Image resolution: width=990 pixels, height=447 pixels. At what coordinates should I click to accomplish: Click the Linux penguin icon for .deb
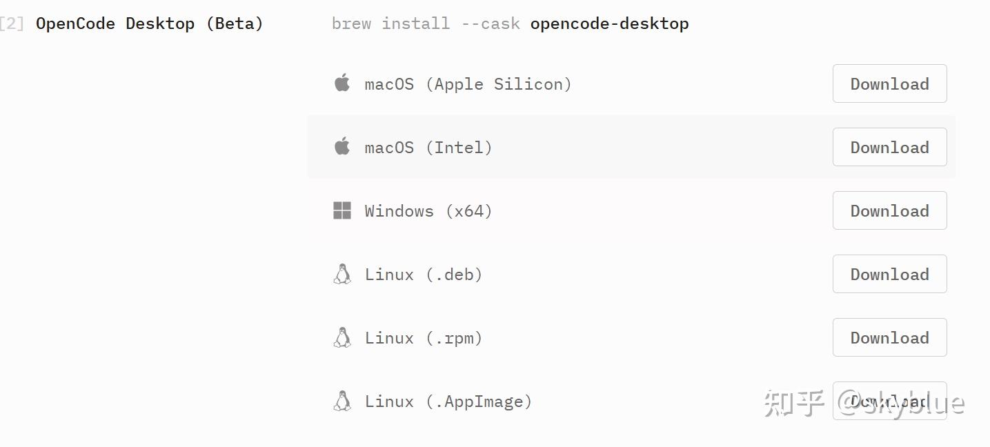(342, 275)
